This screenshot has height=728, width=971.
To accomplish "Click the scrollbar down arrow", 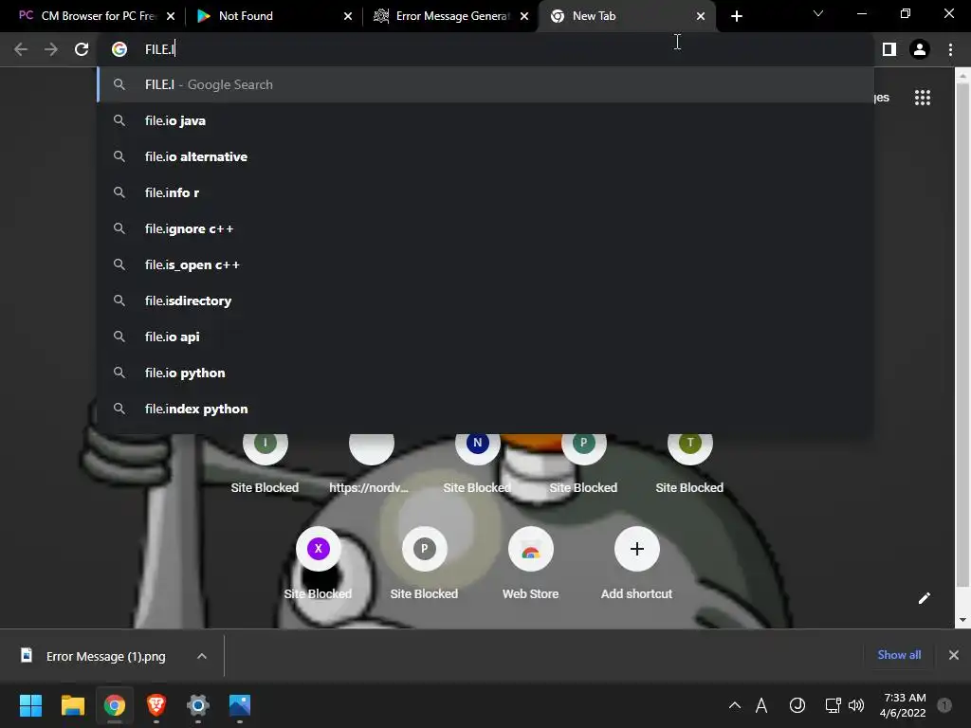I will click(x=962, y=620).
